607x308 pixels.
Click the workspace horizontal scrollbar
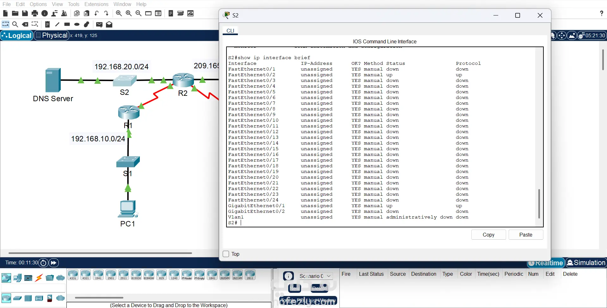pos(100,253)
